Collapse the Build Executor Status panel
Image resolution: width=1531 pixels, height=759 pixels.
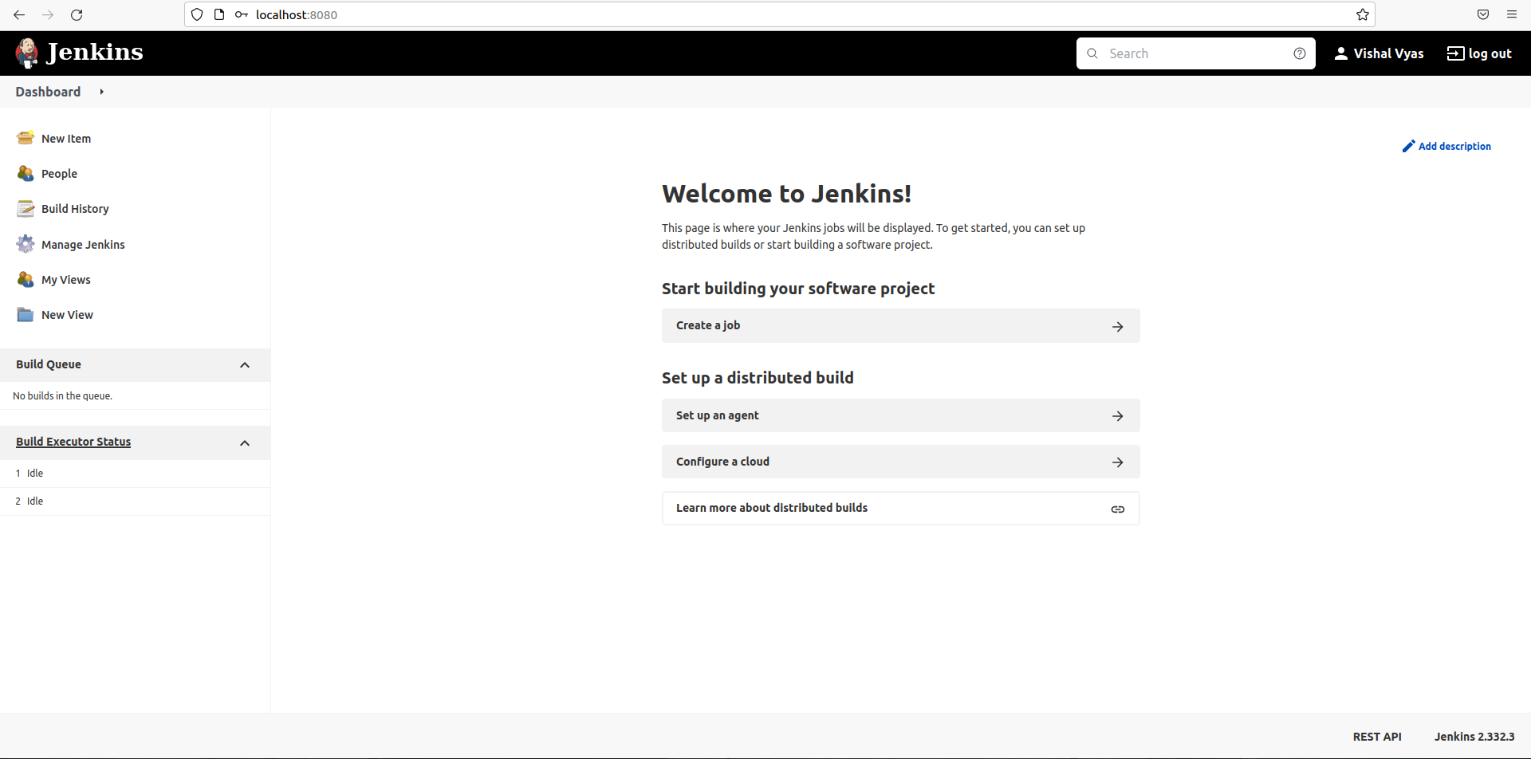[245, 443]
